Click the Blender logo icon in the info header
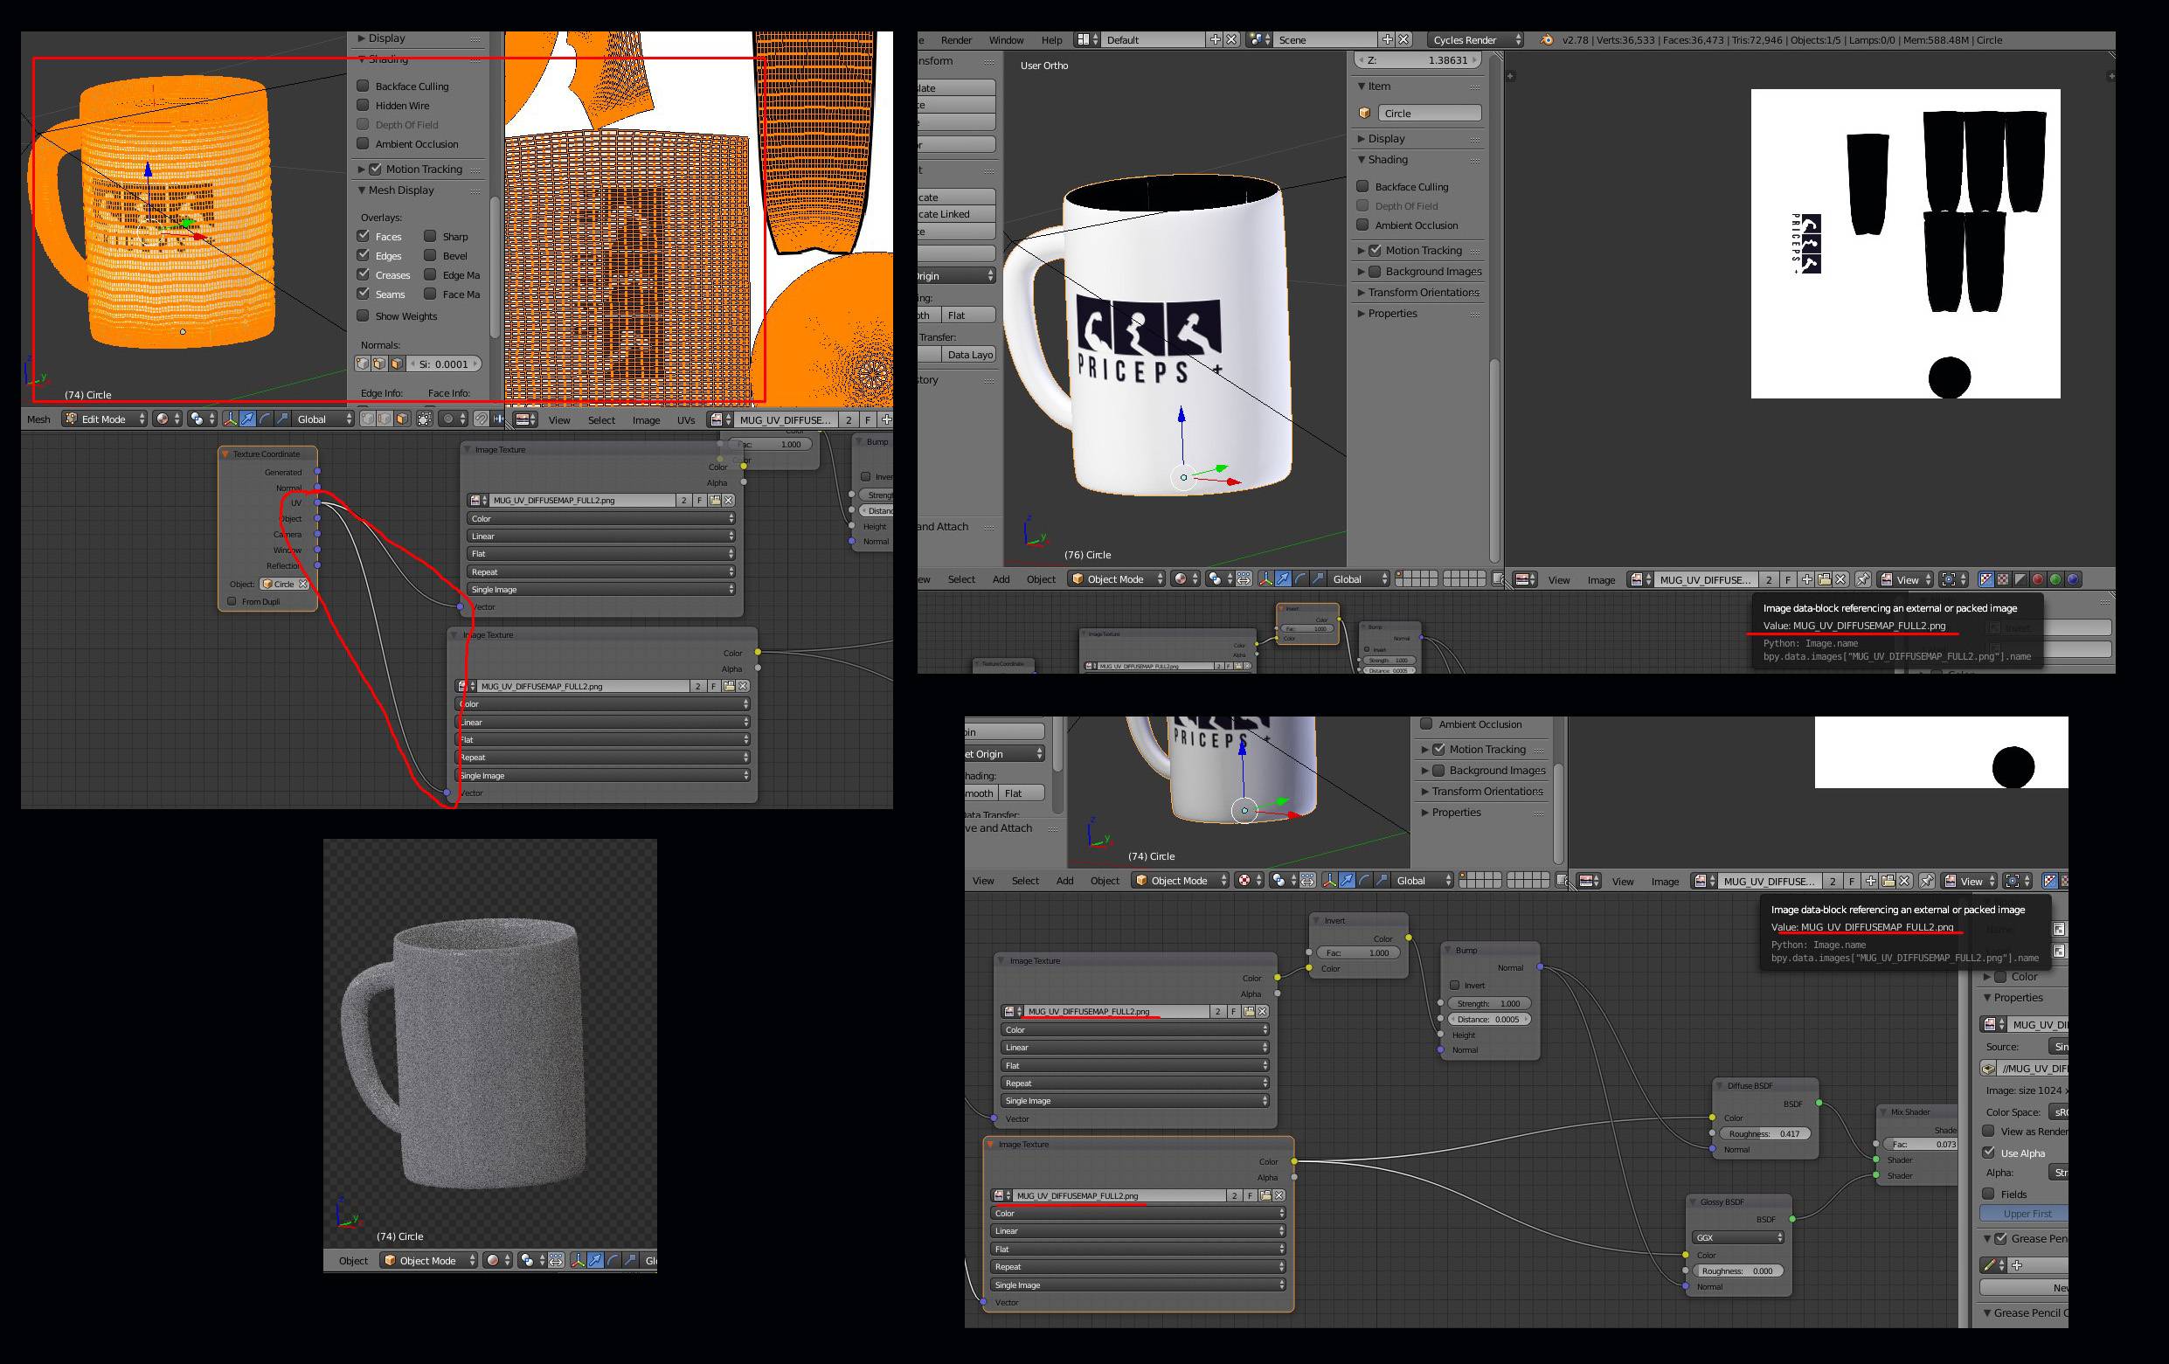2169x1364 pixels. click(x=1547, y=39)
